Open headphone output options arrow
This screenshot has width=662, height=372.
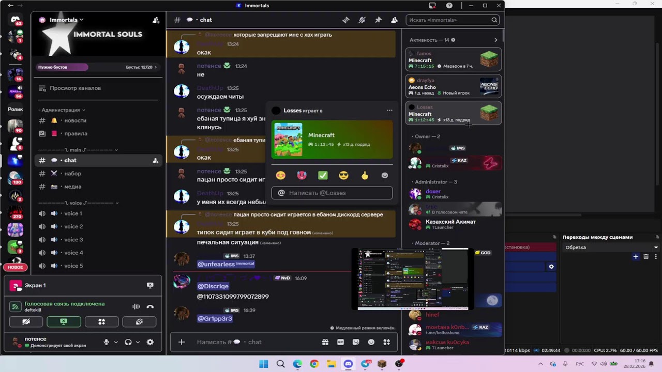pos(138,342)
